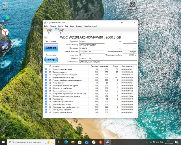Select the Переназначенные сектора row
The width and height of the screenshot is (181, 145).
coord(89,77)
